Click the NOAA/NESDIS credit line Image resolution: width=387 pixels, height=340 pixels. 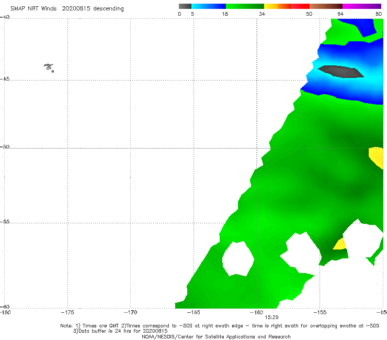(216, 336)
